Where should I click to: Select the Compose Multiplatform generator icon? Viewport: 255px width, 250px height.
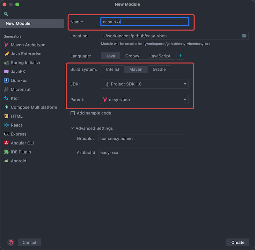click(x=6, y=107)
